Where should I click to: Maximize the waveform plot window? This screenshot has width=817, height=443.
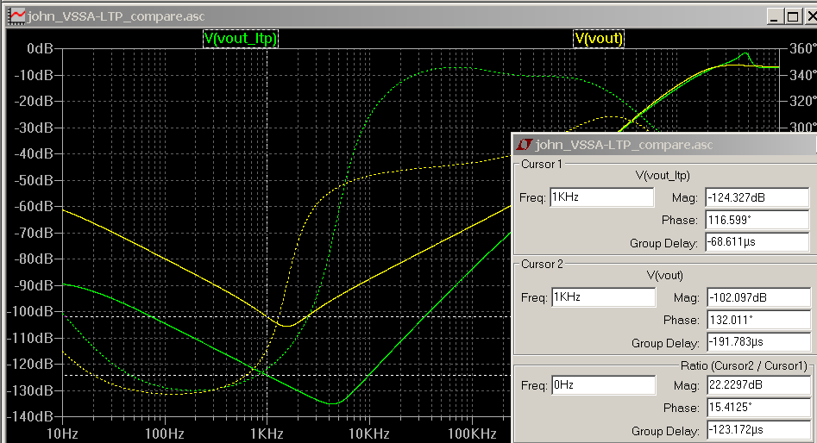point(793,16)
